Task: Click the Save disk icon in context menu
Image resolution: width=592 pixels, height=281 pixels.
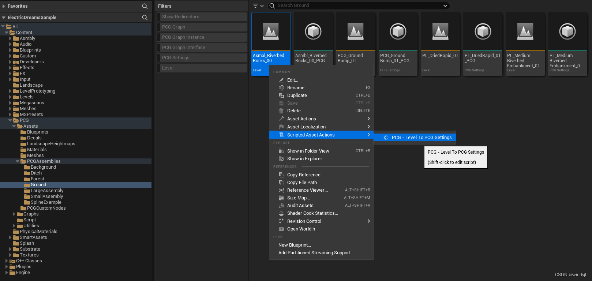Action: click(281, 103)
